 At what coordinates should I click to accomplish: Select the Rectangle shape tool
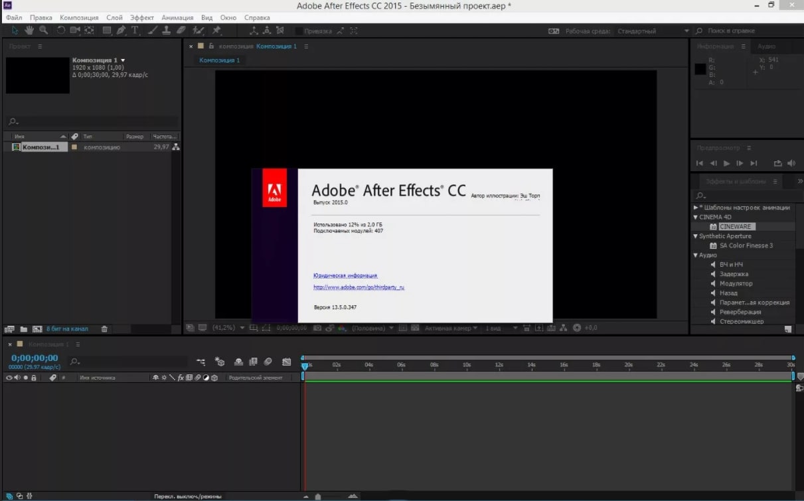pyautogui.click(x=106, y=31)
